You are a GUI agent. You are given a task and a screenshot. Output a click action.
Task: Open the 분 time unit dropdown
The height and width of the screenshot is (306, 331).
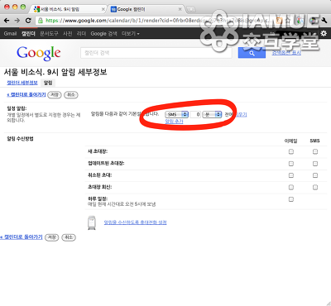pyautogui.click(x=212, y=114)
